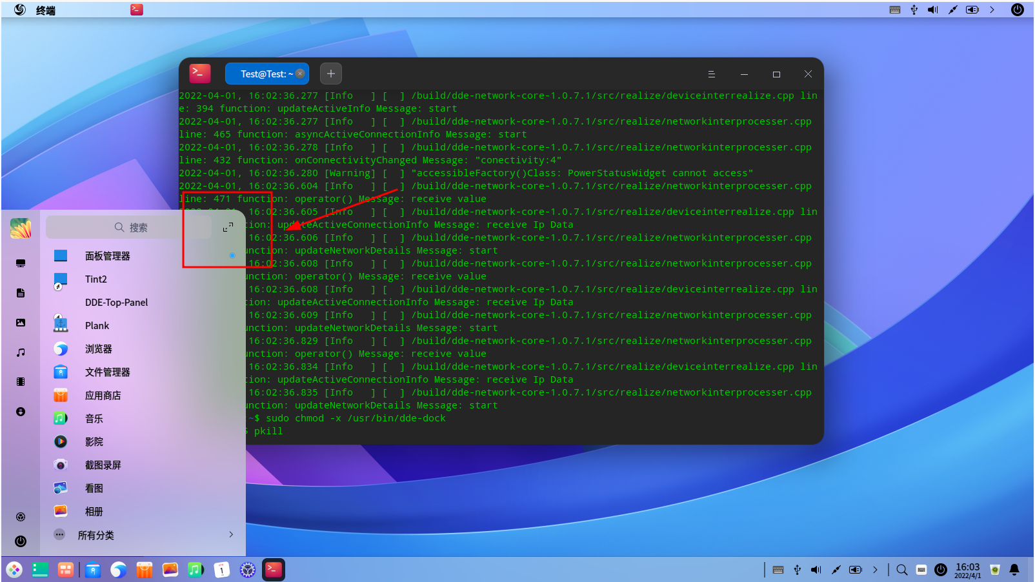Open 文件管理器 from launcher list
The image size is (1035, 582).
[143, 372]
